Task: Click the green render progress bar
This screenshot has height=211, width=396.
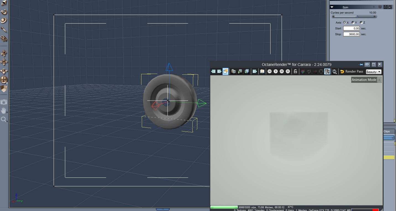Action: (x=224, y=207)
